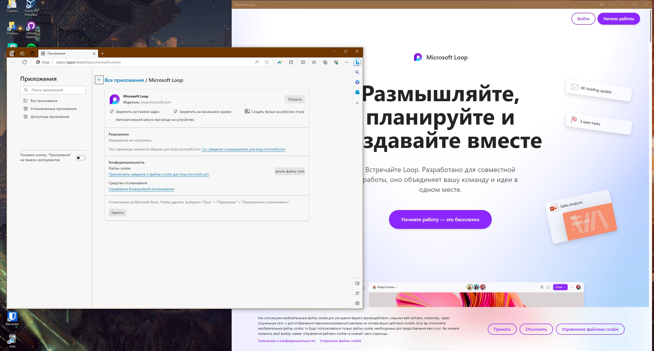
Task: Open the Workspaces icon in Edge
Action: coord(22,53)
